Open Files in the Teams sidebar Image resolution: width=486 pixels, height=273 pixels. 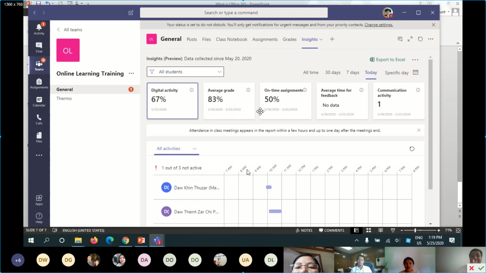[x=39, y=138]
